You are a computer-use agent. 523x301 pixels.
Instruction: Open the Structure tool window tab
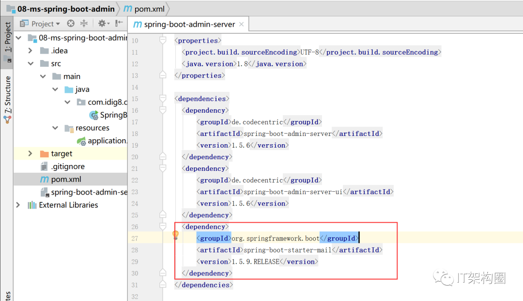7,99
